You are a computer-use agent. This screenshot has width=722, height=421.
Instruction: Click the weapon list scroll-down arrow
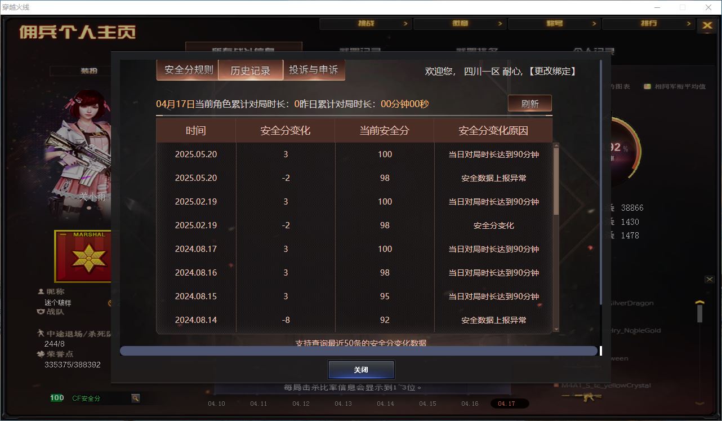[700, 402]
